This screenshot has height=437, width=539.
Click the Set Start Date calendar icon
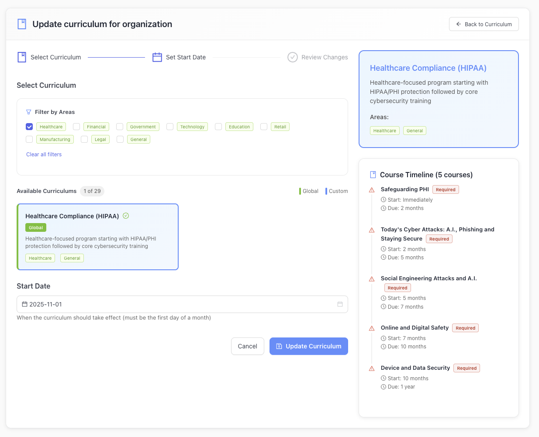tap(157, 57)
